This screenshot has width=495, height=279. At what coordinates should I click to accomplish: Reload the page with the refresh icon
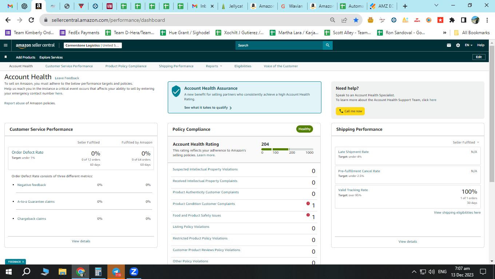click(x=31, y=20)
